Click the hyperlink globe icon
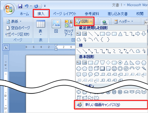This screenshot has height=113, width=148. [x=104, y=22]
